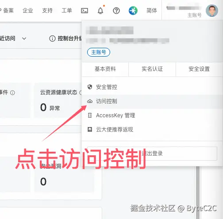
Task: Open the 企业 menu
Action: pyautogui.click(x=28, y=11)
